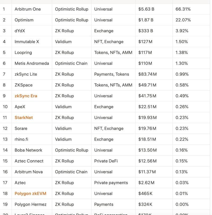Select the Arbitrum One name cell

28,9
